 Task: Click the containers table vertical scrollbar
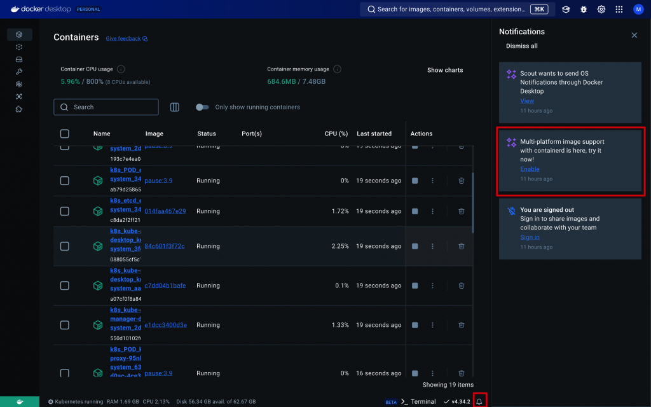pos(472,203)
